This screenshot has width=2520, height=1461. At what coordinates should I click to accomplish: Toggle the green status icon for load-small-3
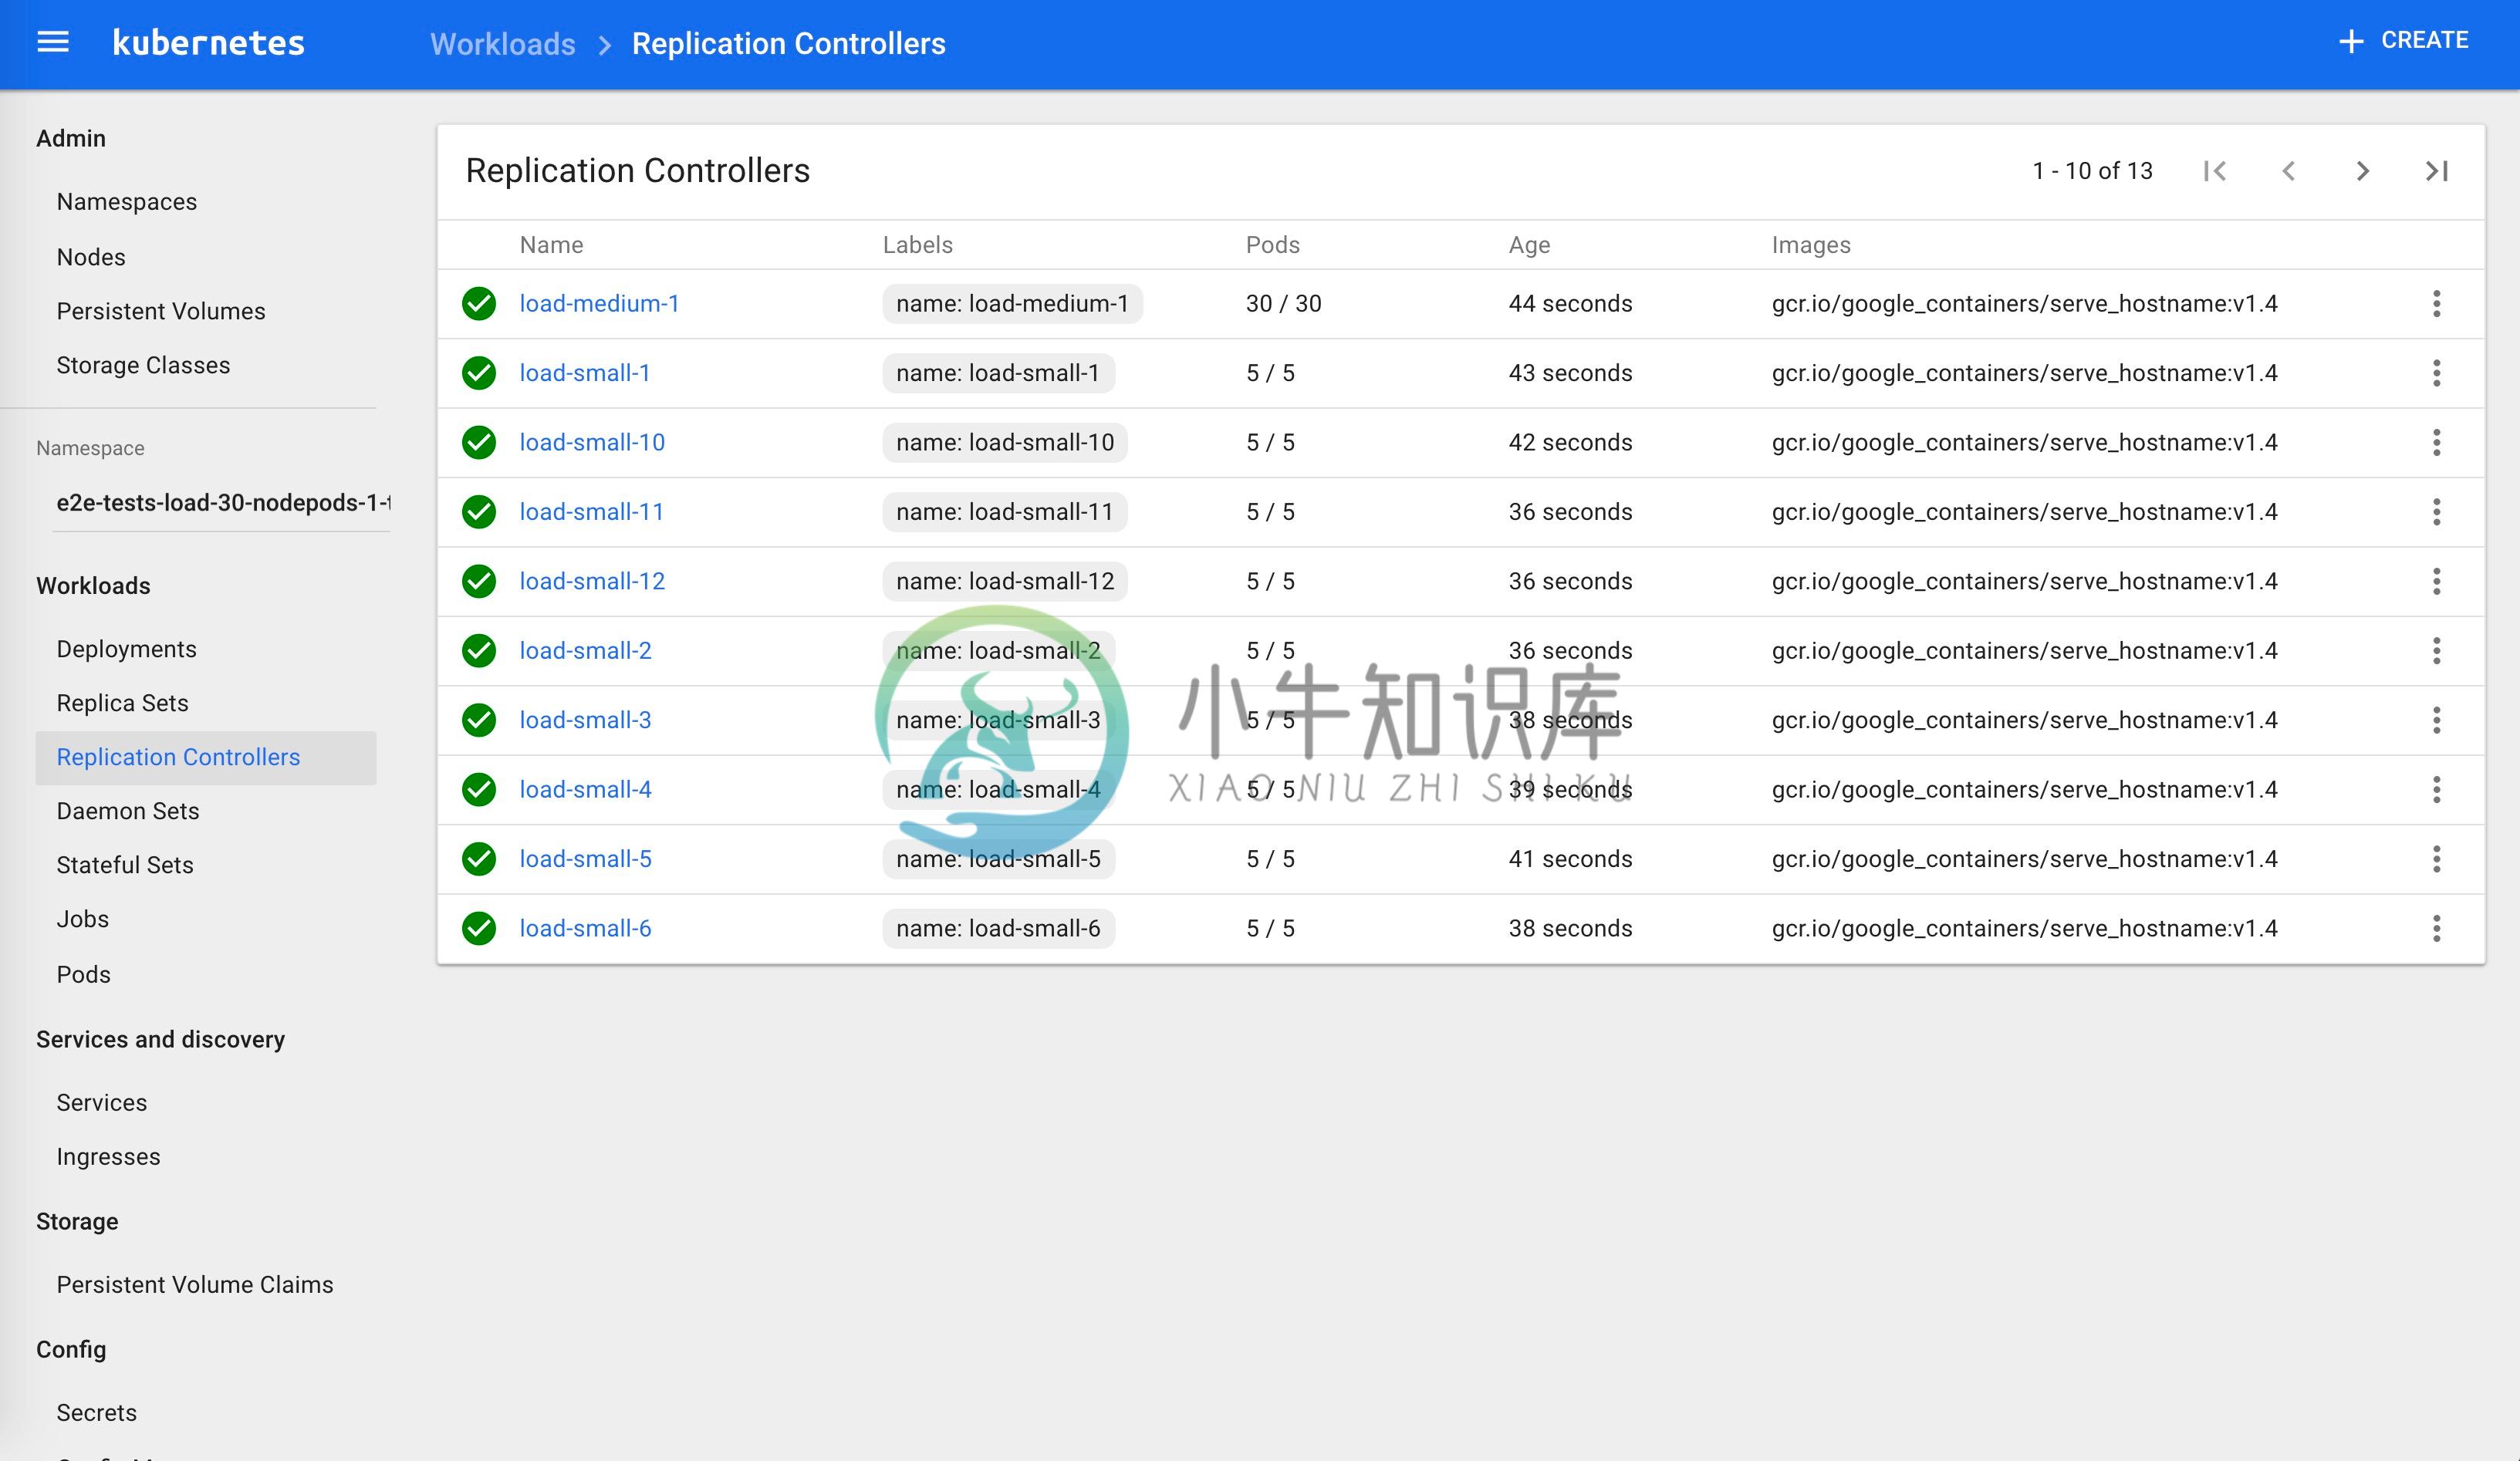[480, 720]
